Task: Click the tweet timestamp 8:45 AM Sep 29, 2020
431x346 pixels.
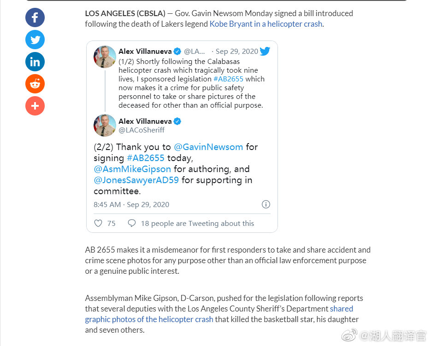Action: [131, 205]
